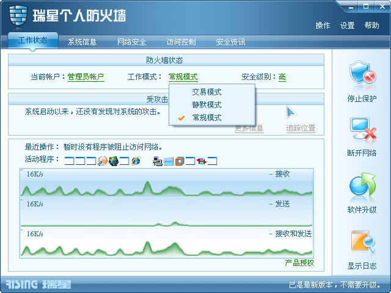The width and height of the screenshot is (391, 293).
Task: Click the Internet Explorer icon in 活动程序
Action: click(x=136, y=161)
